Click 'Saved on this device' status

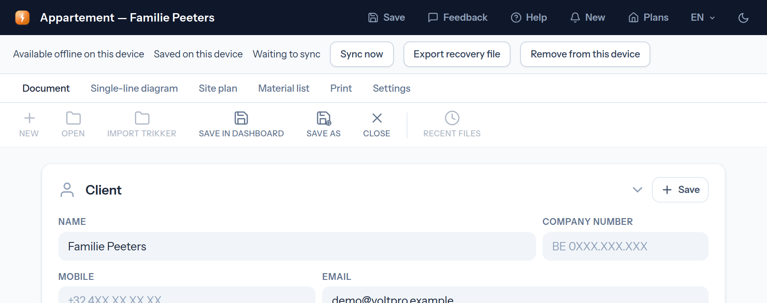pyautogui.click(x=198, y=54)
